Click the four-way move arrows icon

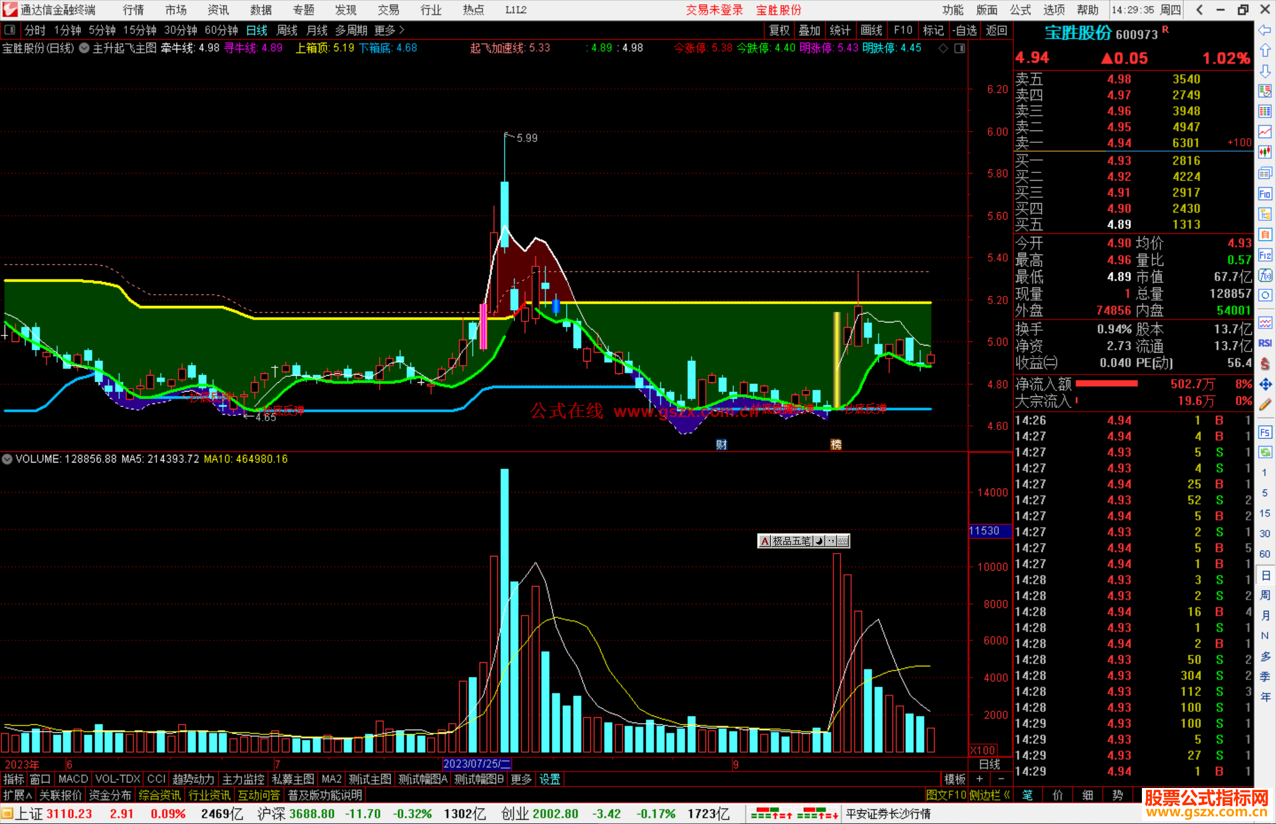[1265, 384]
